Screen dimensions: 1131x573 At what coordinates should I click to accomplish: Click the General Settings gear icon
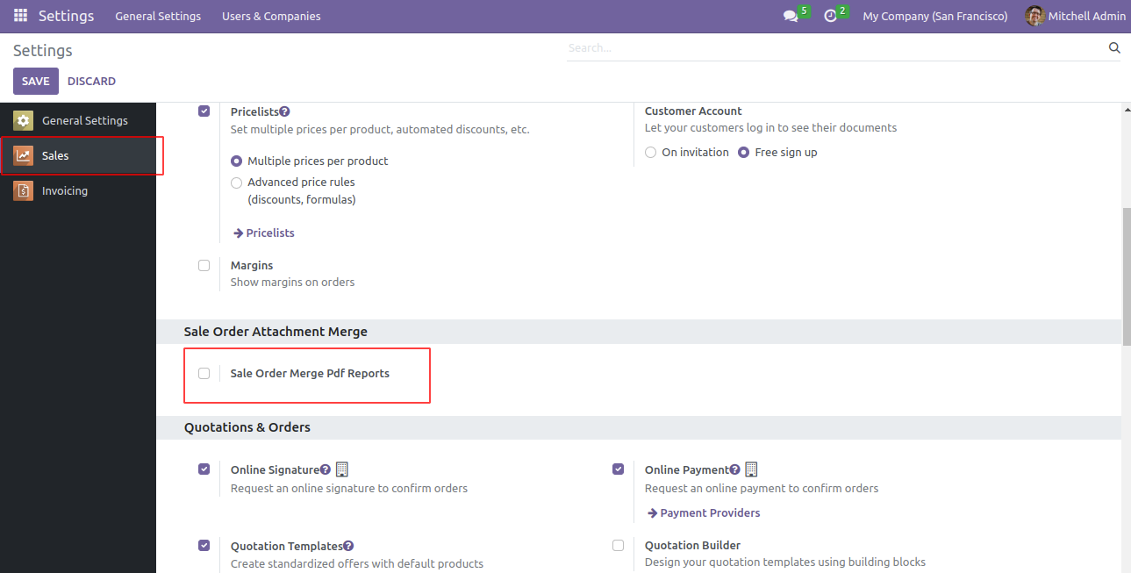click(x=23, y=120)
